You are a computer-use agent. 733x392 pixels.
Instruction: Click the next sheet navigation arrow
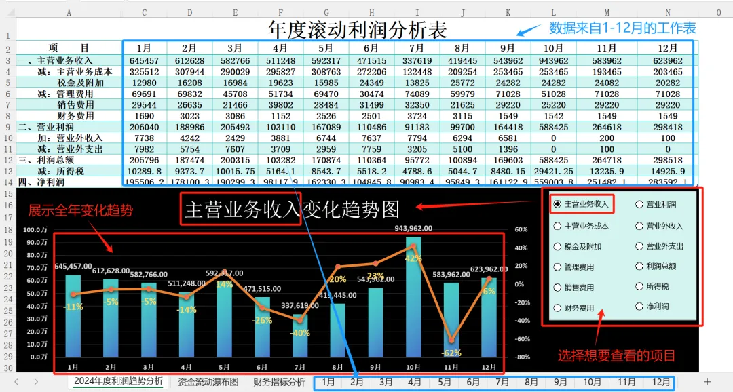tap(36, 382)
